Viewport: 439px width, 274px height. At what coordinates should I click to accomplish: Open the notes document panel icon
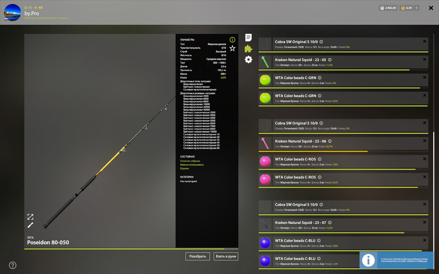tap(249, 38)
